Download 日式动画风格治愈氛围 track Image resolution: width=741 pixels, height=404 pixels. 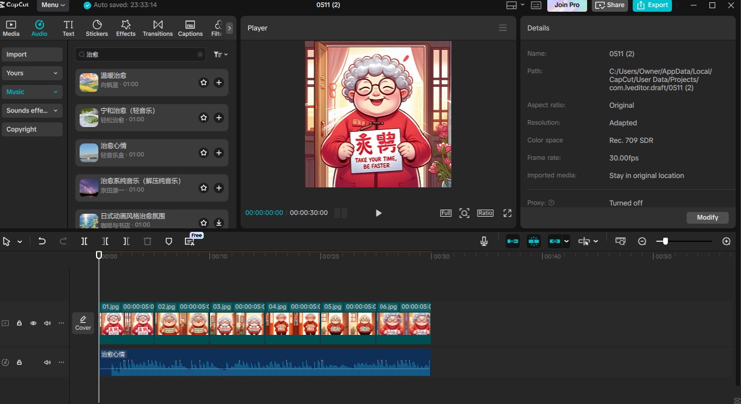tap(219, 222)
